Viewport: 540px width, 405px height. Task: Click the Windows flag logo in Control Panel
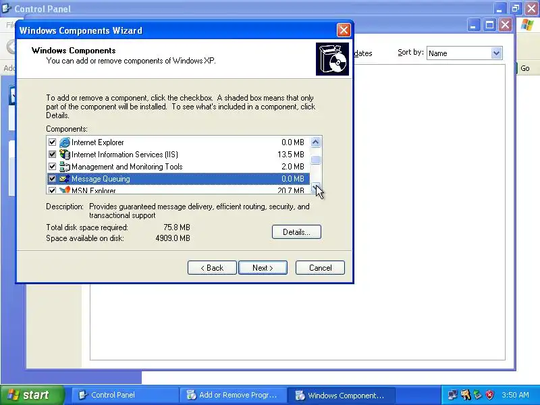[x=527, y=25]
